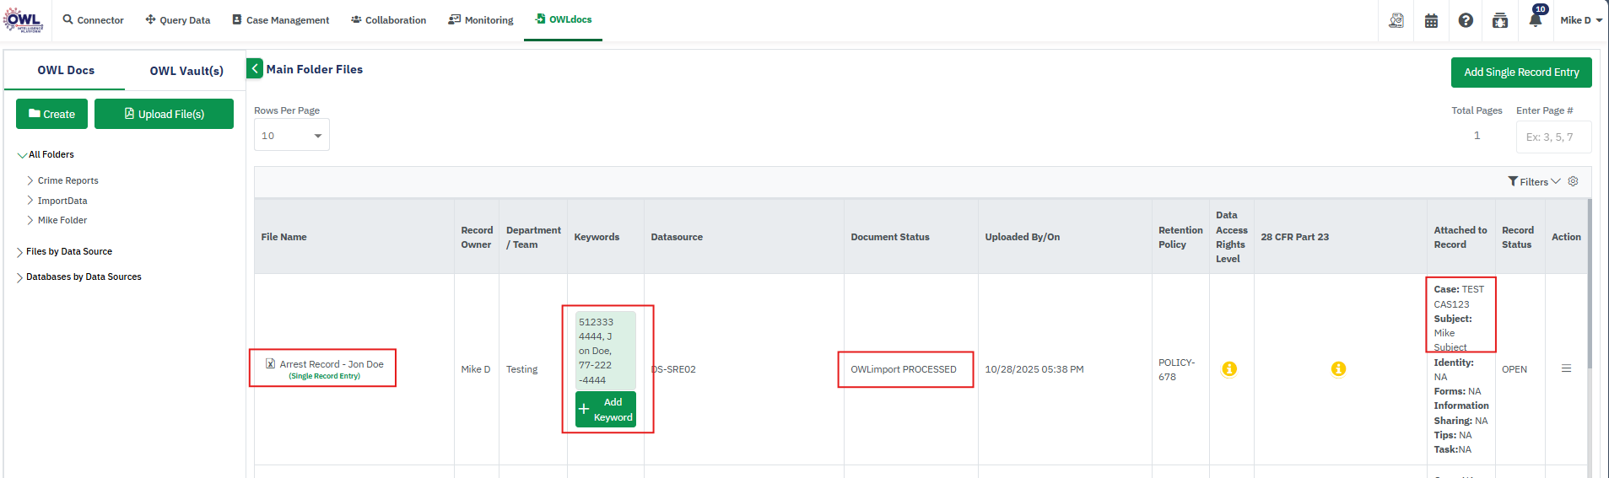This screenshot has height=478, width=1609.
Task: Click the Upload File(s) button
Action: (x=164, y=114)
